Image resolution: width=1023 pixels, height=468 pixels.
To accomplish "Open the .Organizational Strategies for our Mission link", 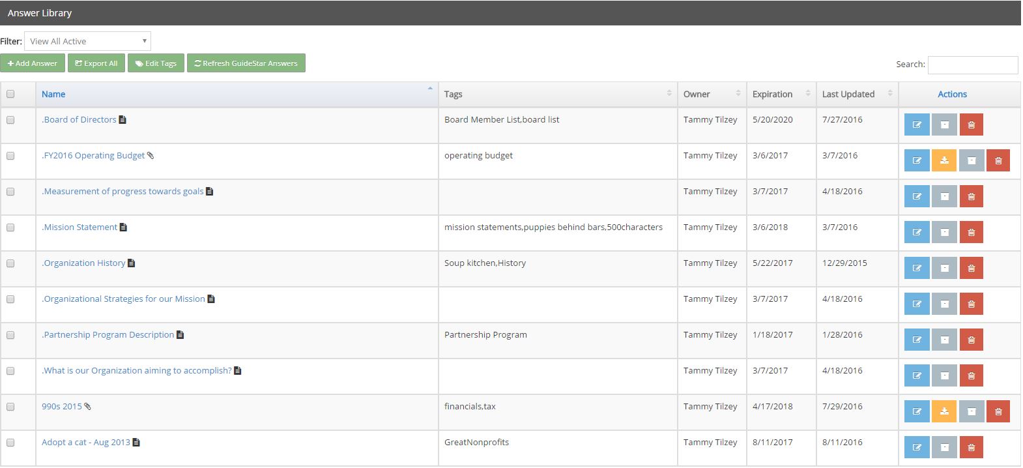I will pos(123,299).
